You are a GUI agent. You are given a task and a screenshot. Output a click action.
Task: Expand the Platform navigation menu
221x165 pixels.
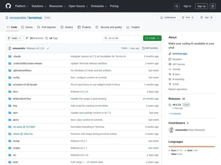click(22, 6)
